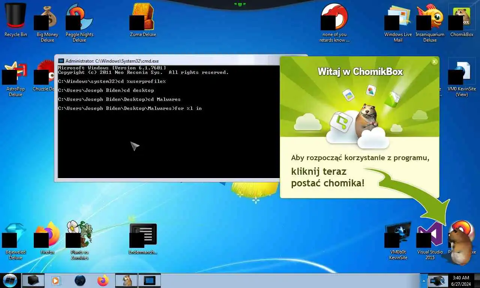Click the 'cd Malwares' command line text
480x288 pixels.
(x=119, y=99)
